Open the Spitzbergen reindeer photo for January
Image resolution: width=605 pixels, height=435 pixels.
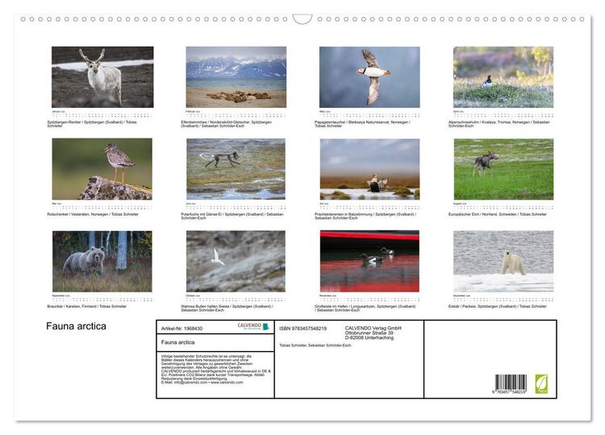[102, 77]
